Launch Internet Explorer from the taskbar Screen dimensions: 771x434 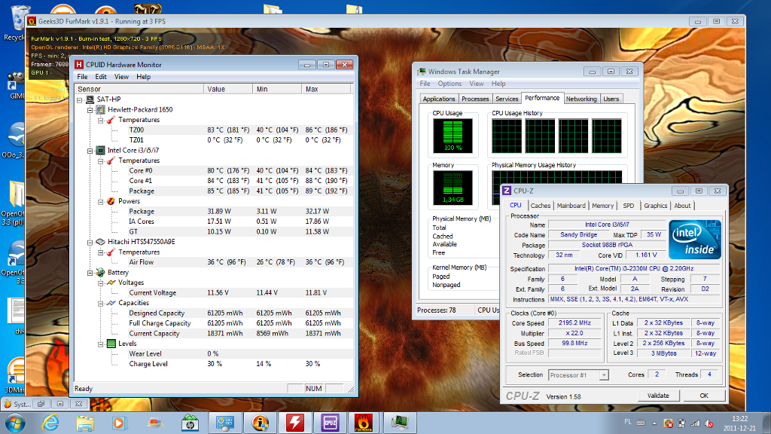click(x=50, y=423)
